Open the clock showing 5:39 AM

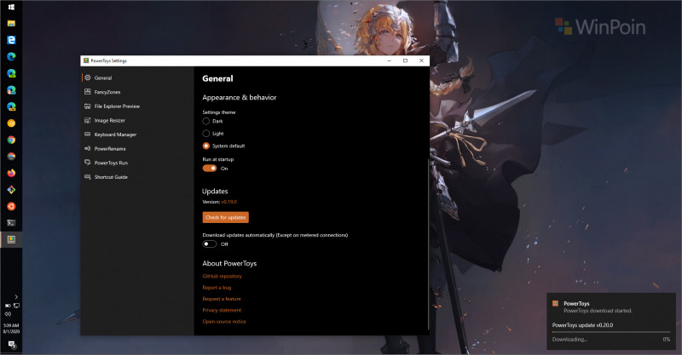(x=11, y=328)
